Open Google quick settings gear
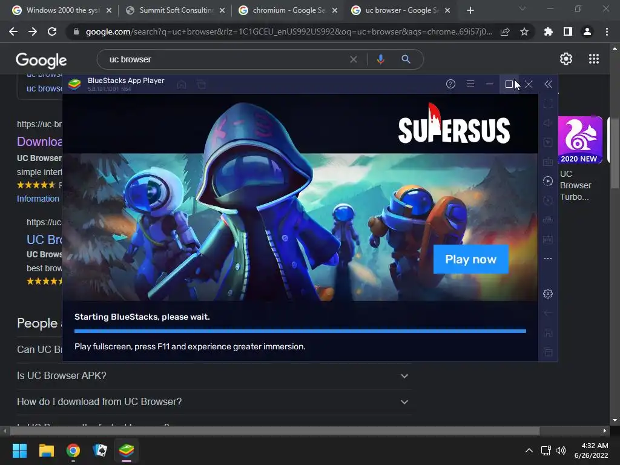Screen dimensions: 620x465 point(566,59)
